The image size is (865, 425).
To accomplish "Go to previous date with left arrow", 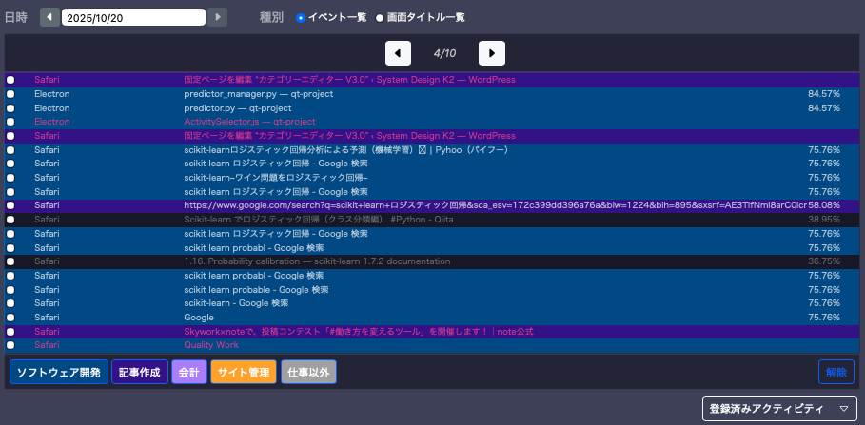I will pyautogui.click(x=49, y=17).
